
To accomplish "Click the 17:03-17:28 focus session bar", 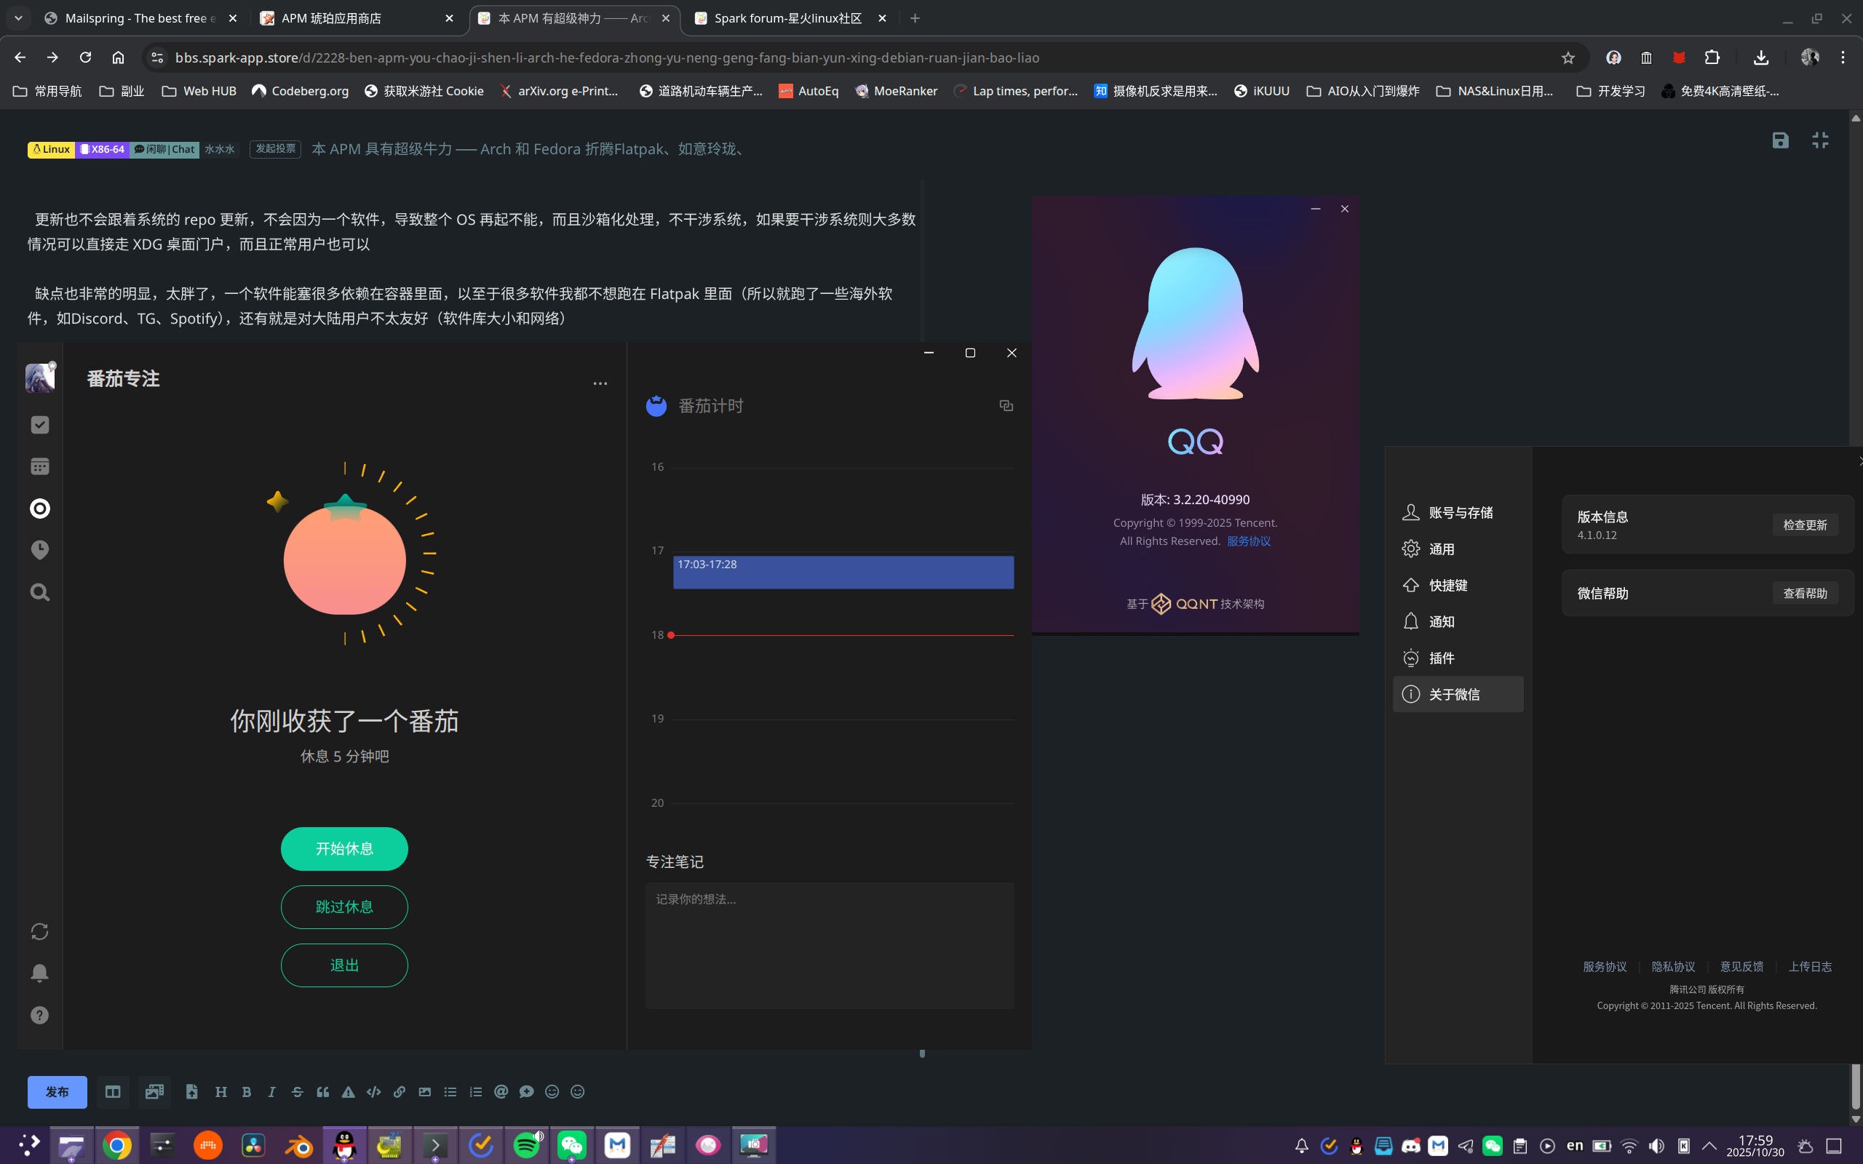I will [x=843, y=572].
